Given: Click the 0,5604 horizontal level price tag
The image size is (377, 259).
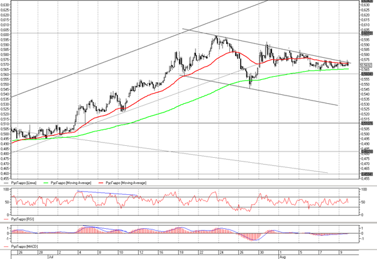Looking at the screenshot, I should click(x=367, y=74).
